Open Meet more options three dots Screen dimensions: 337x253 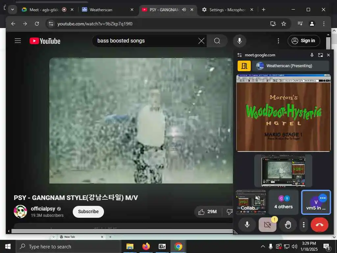tap(303, 225)
